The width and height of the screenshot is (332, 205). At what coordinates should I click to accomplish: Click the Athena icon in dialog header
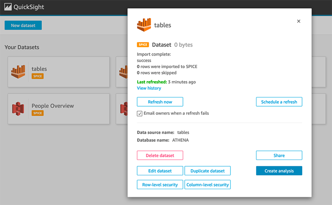(144, 25)
